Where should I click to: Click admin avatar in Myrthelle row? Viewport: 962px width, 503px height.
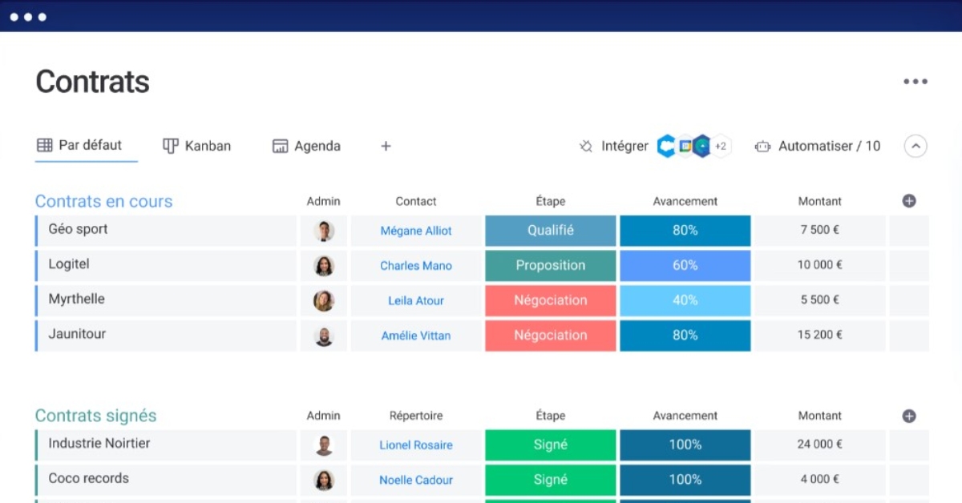(324, 301)
